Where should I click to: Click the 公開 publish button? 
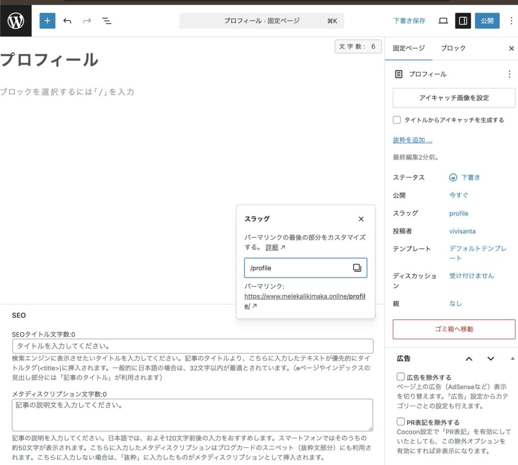coord(487,21)
